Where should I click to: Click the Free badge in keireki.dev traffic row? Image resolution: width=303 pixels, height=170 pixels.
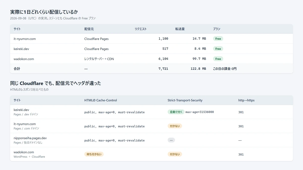(218, 49)
